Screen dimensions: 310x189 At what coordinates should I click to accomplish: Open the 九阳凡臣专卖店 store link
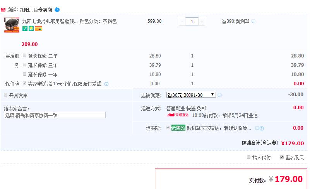coord(36,10)
